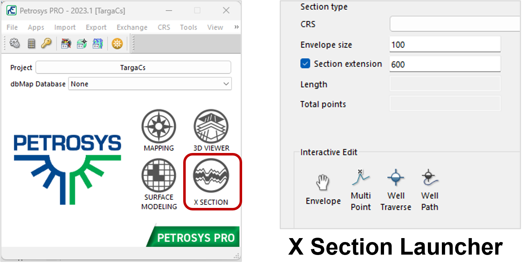Select the Well Path edit tool
Screen dimensions: 527x274
coord(429,178)
